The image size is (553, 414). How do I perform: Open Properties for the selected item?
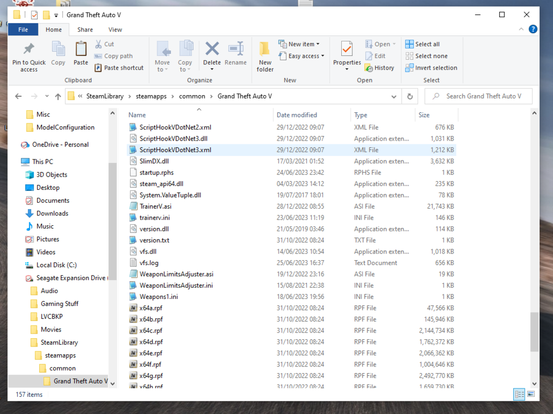347,55
